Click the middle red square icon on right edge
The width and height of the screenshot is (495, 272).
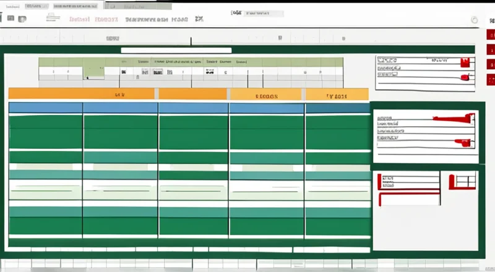click(x=490, y=64)
